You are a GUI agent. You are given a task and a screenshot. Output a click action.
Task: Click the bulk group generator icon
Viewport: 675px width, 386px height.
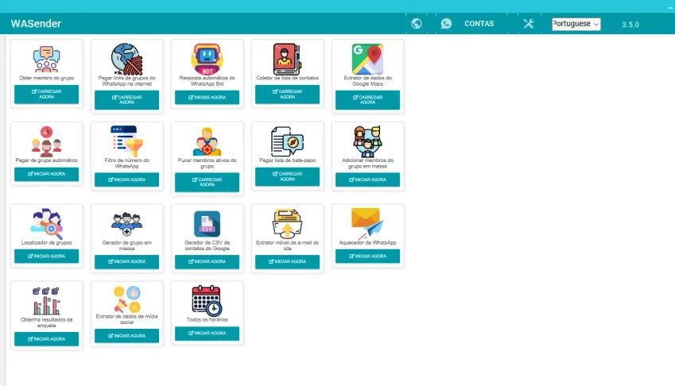coord(126,223)
